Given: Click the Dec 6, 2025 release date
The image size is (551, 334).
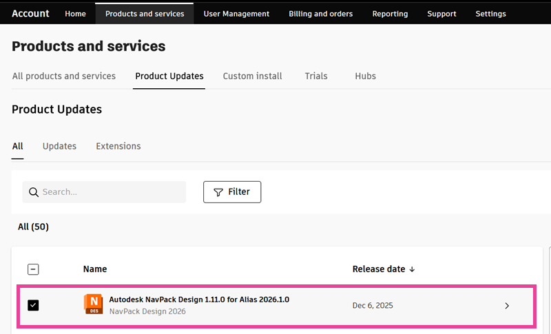Looking at the screenshot, I should pos(373,306).
